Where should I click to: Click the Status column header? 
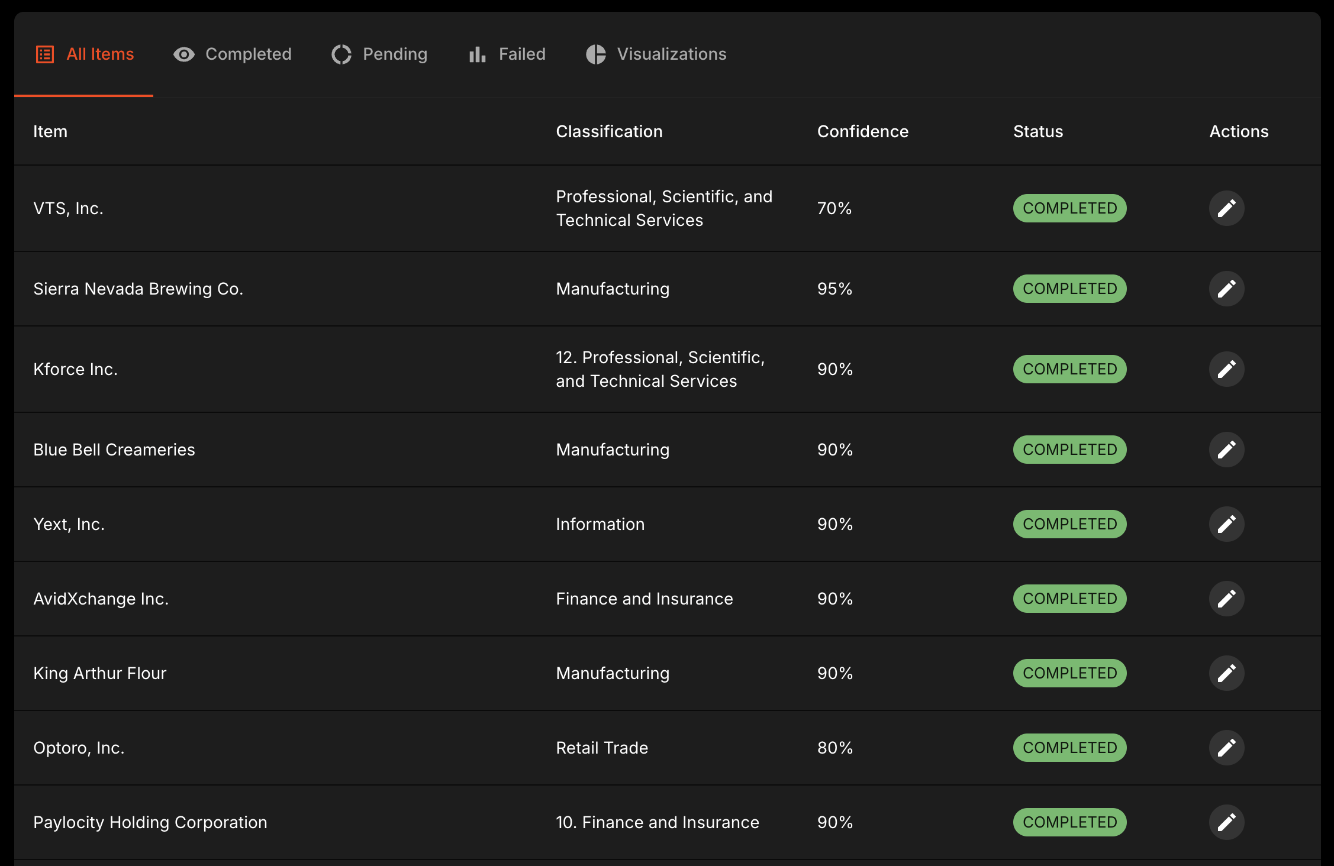point(1037,131)
